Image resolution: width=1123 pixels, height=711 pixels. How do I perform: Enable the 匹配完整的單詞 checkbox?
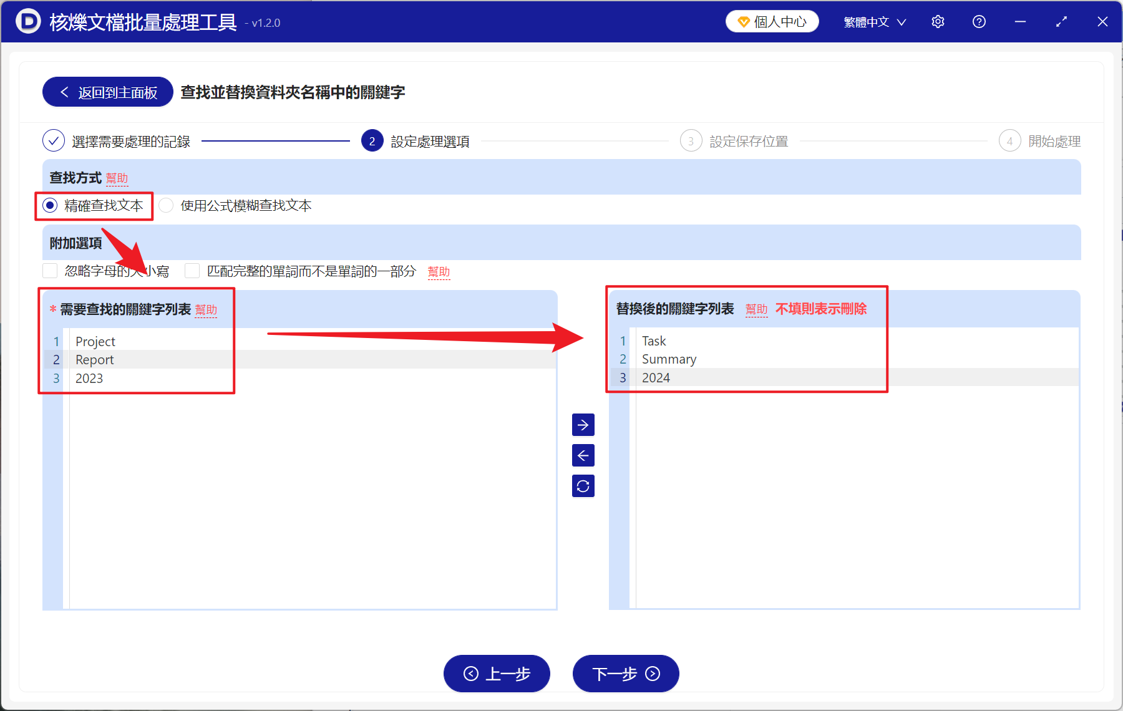click(192, 270)
